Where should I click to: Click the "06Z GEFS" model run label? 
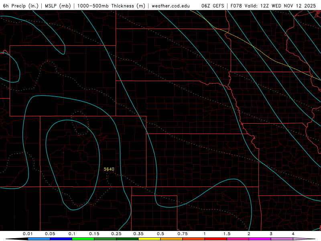pyautogui.click(x=213, y=6)
